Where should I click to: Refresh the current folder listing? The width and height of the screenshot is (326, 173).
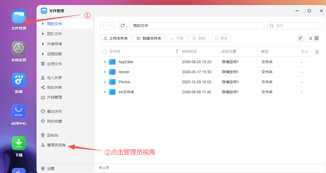click(122, 26)
